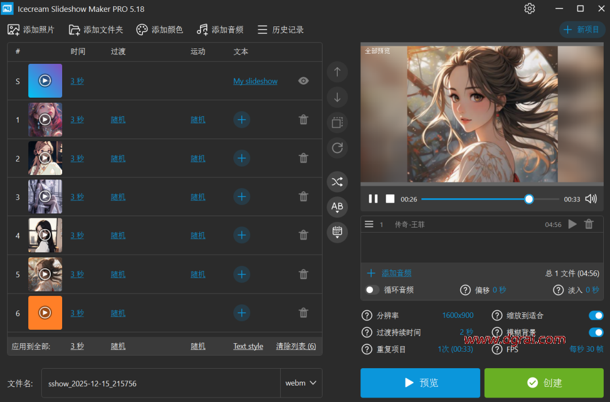Click the move slide down arrow
This screenshot has width=610, height=402.
[337, 97]
